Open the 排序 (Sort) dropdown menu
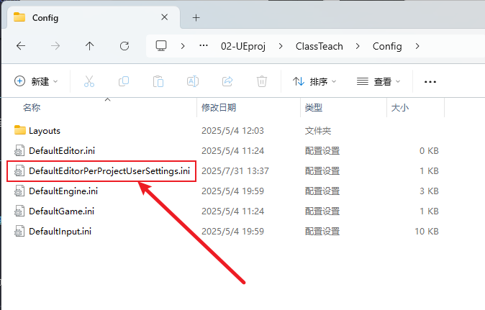The height and width of the screenshot is (310, 485). [x=314, y=81]
